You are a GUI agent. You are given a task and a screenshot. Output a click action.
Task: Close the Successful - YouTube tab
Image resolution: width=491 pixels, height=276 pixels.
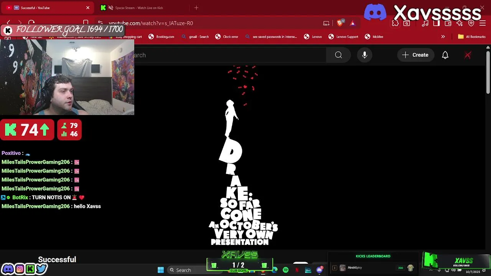[x=88, y=8]
